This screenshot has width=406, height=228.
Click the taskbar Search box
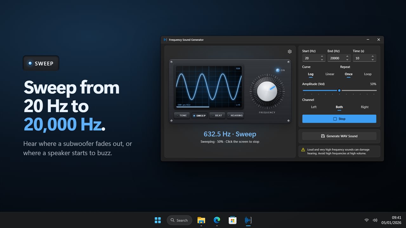179,220
